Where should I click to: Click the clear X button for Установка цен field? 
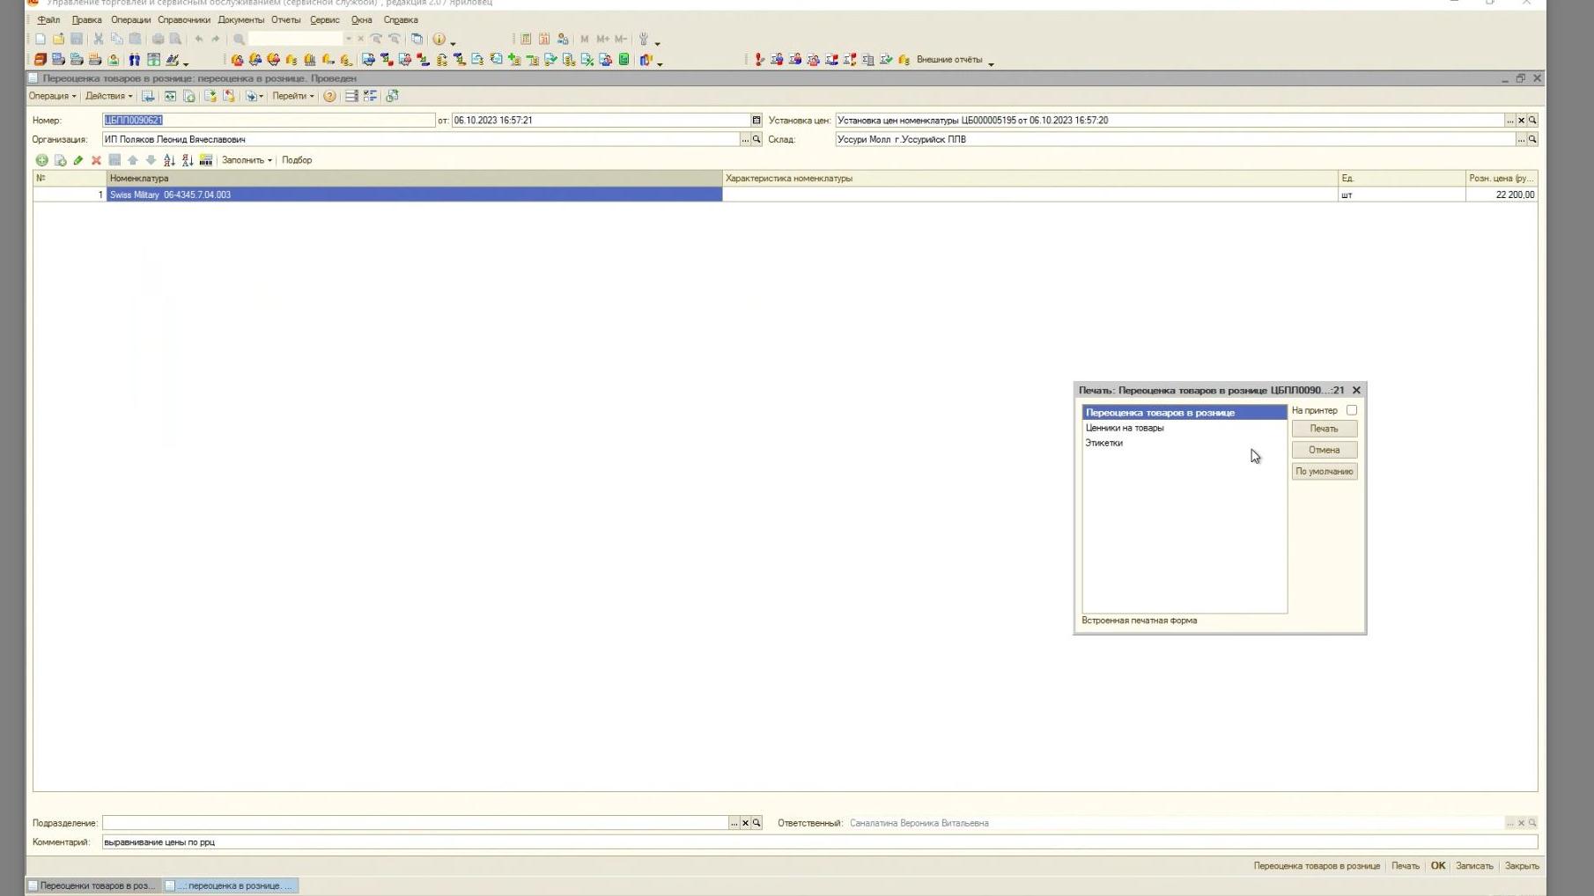pos(1521,120)
